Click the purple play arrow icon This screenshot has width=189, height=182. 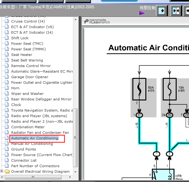pyautogui.click(x=142, y=13)
